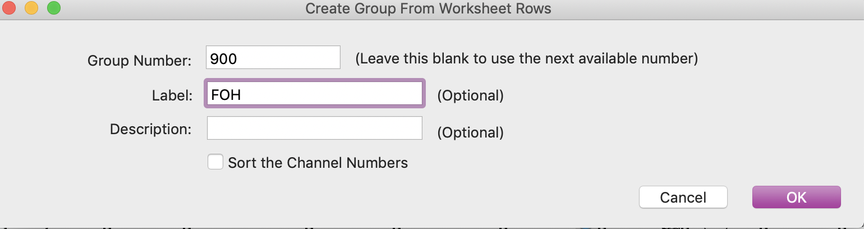Place cursor on the FOH text
864x229 pixels.
pyautogui.click(x=226, y=95)
